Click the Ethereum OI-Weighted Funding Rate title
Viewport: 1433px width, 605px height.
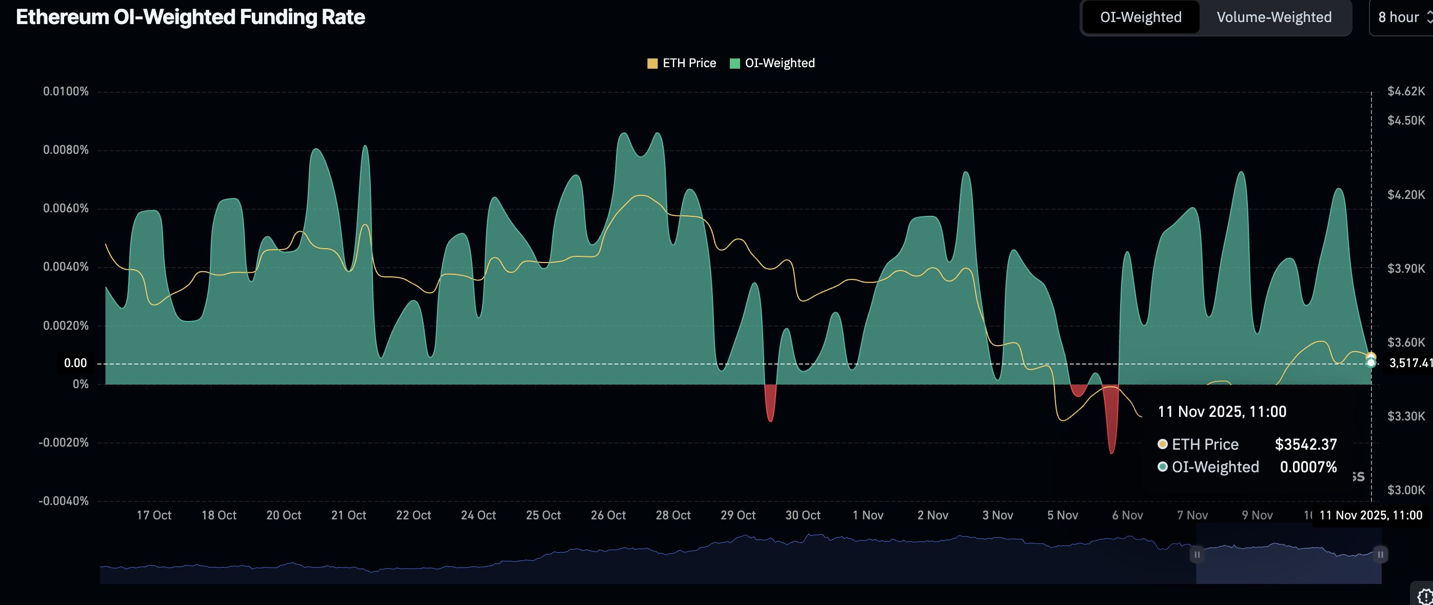[x=190, y=17]
